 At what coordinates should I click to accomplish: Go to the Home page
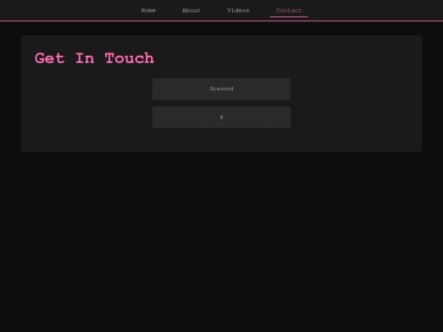pos(148,11)
